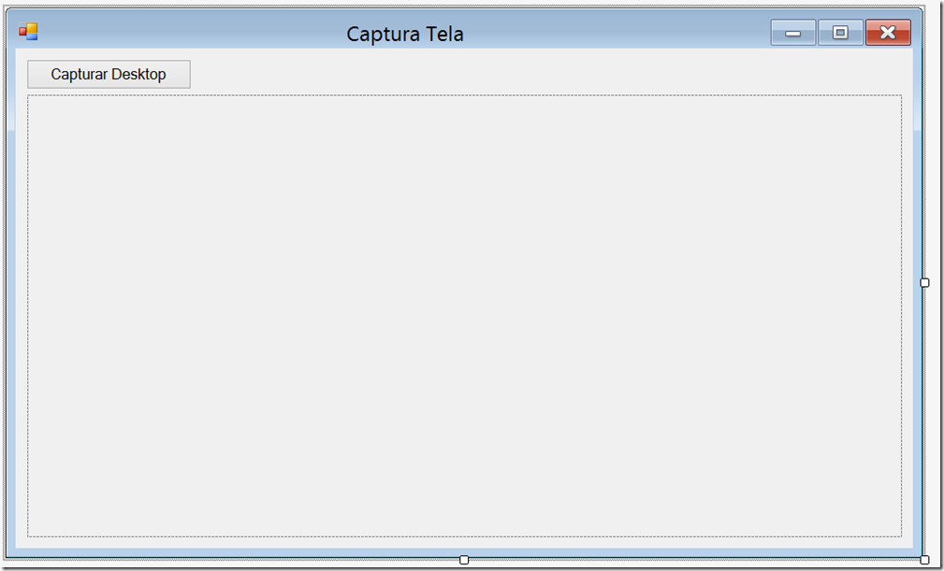Minimize the Captura Tela window
The width and height of the screenshot is (944, 571).
pyautogui.click(x=792, y=33)
